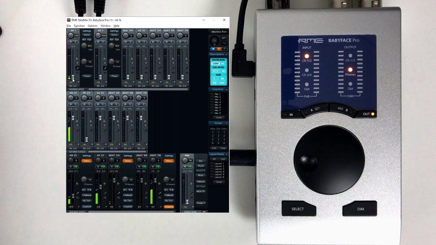Click the undo arrow in the control strip
Viewport: 436px width, 245px height.
[x=224, y=38]
